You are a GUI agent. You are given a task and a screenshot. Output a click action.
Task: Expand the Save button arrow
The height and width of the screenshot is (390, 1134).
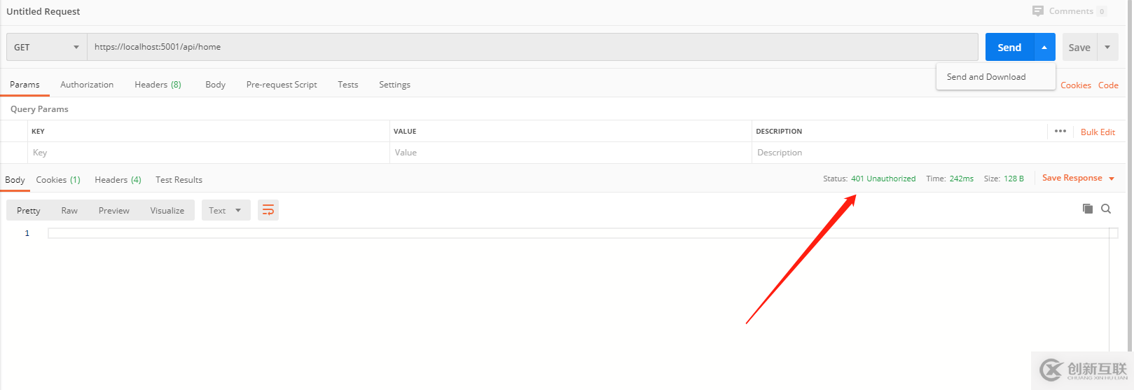(x=1107, y=48)
